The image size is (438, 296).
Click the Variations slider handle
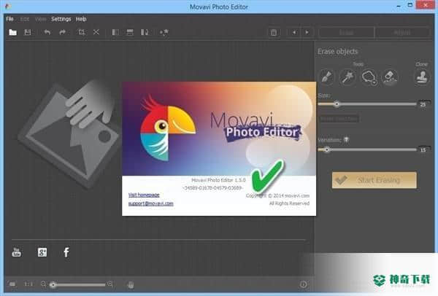(326, 149)
